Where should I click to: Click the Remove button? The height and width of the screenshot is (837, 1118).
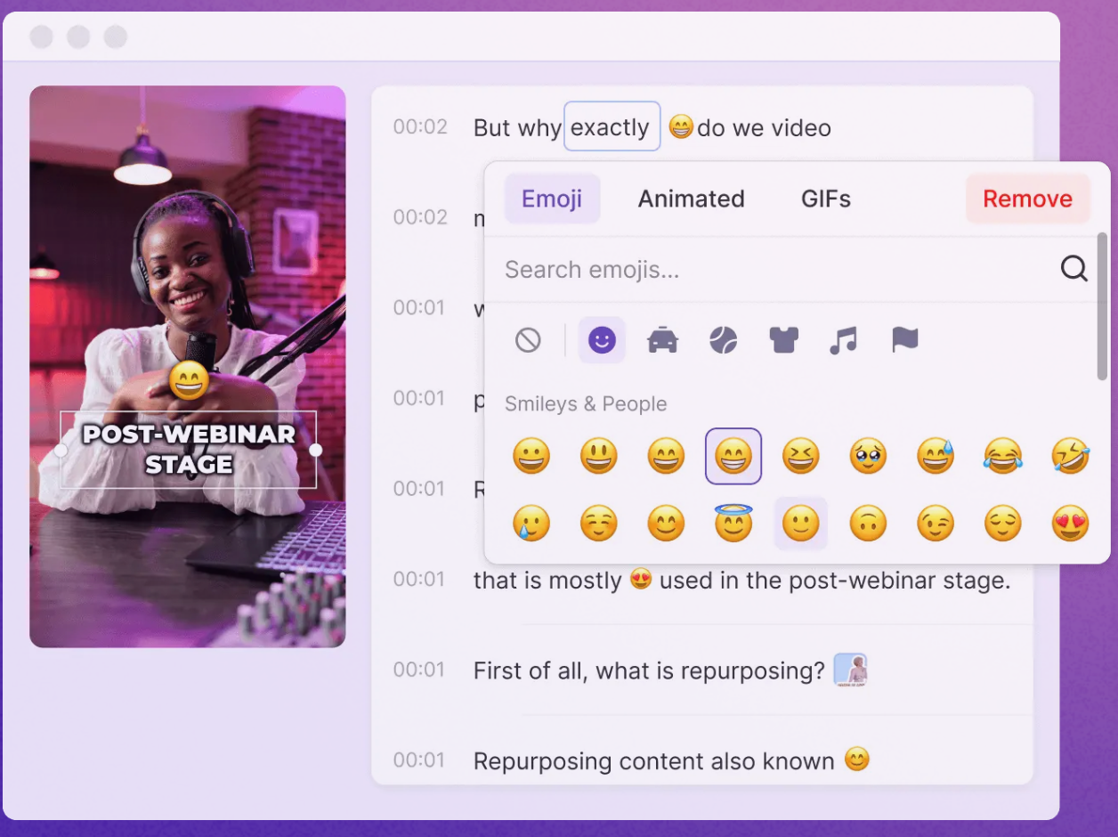[x=1027, y=199]
